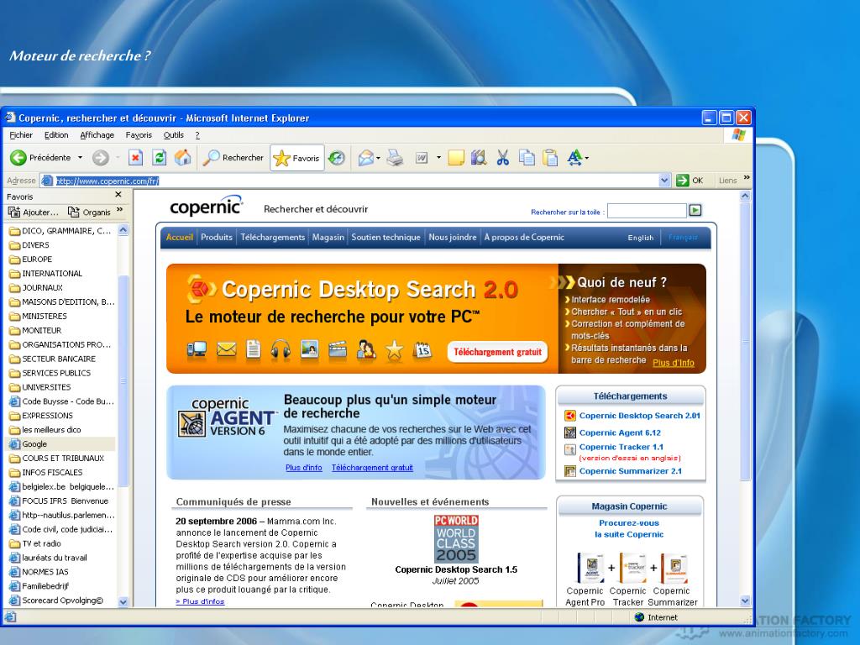860x645 pixels.
Task: Open dropdown arrow beside the Word icon
Action: 438,158
